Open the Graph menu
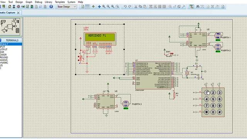Screen dimensions: 247x139 (x=29, y=2)
